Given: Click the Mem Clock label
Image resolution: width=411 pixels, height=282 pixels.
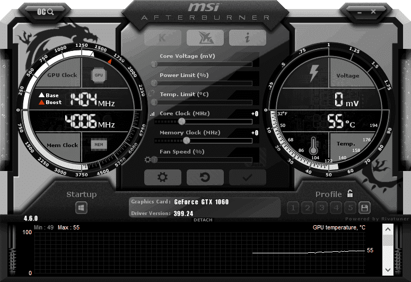Looking at the screenshot, I should click(62, 145).
